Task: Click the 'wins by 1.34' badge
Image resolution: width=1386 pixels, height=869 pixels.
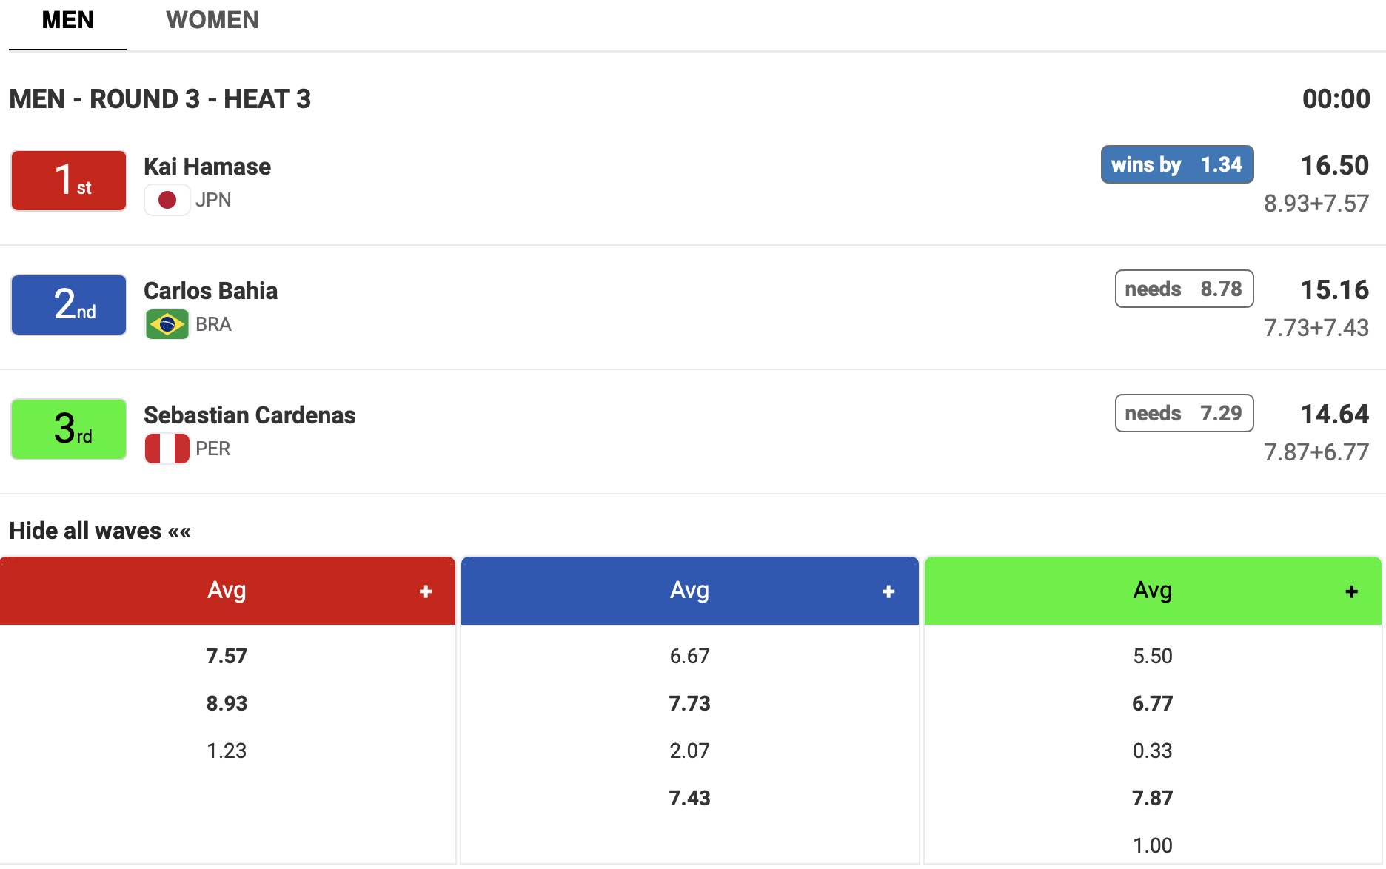Action: [1176, 164]
